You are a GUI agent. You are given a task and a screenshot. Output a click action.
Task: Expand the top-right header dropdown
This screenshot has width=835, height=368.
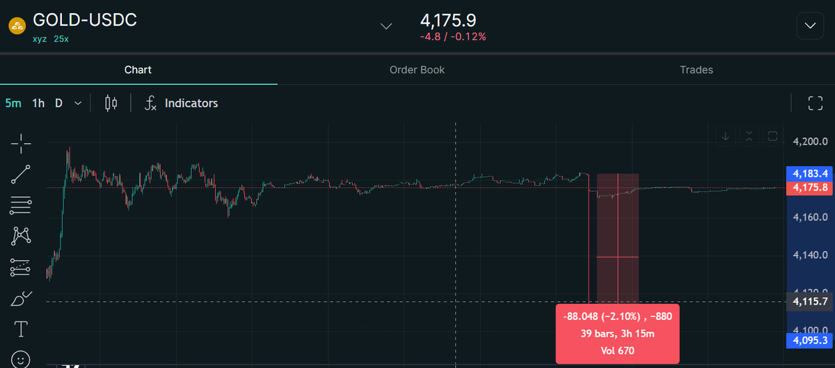point(810,26)
